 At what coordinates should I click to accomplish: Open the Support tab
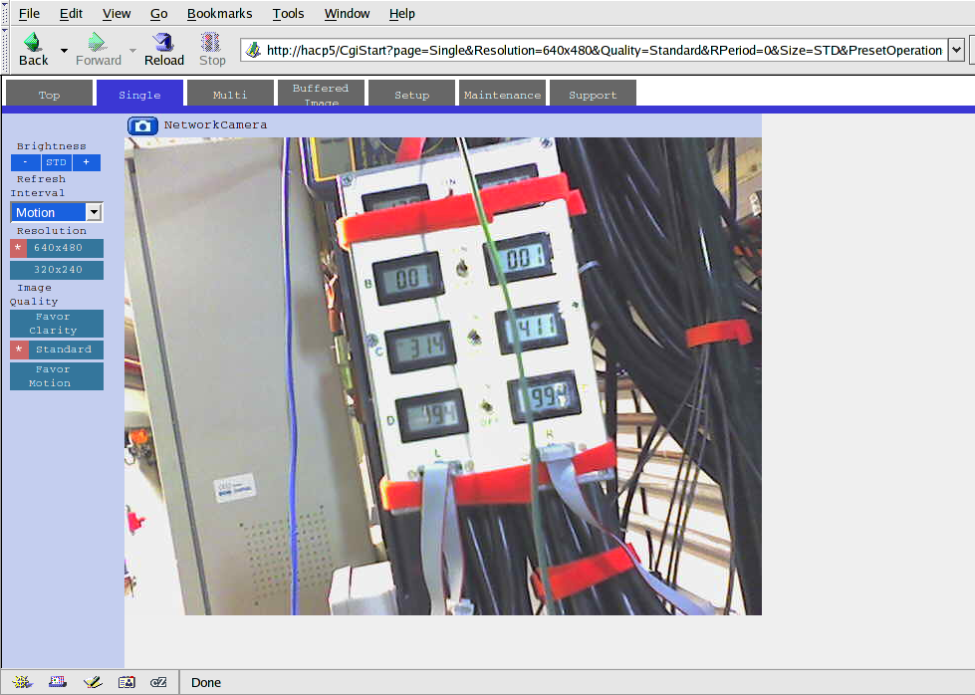pyautogui.click(x=593, y=94)
